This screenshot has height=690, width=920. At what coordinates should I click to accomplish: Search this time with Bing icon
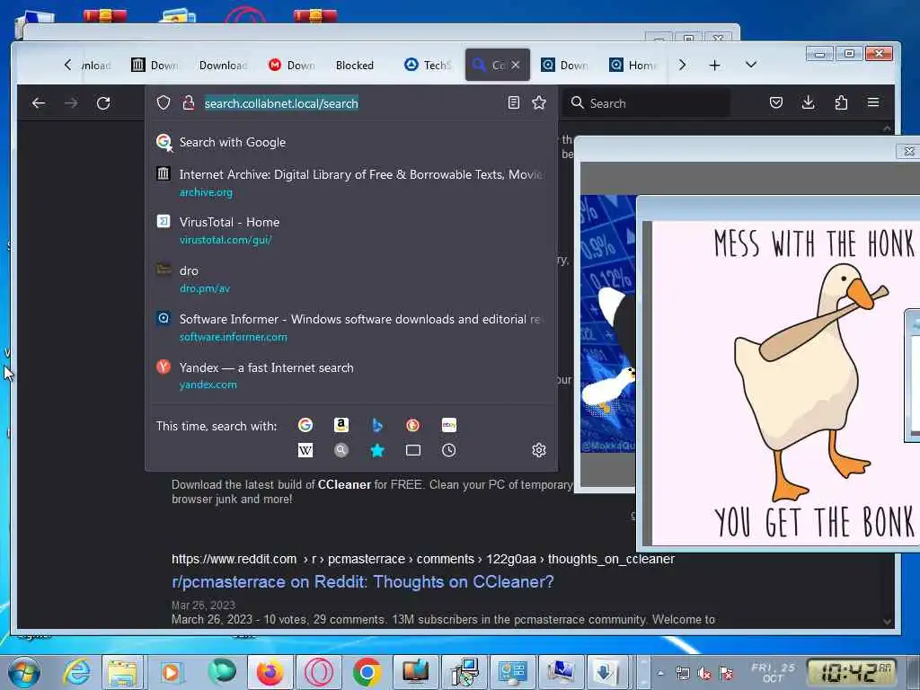377,425
